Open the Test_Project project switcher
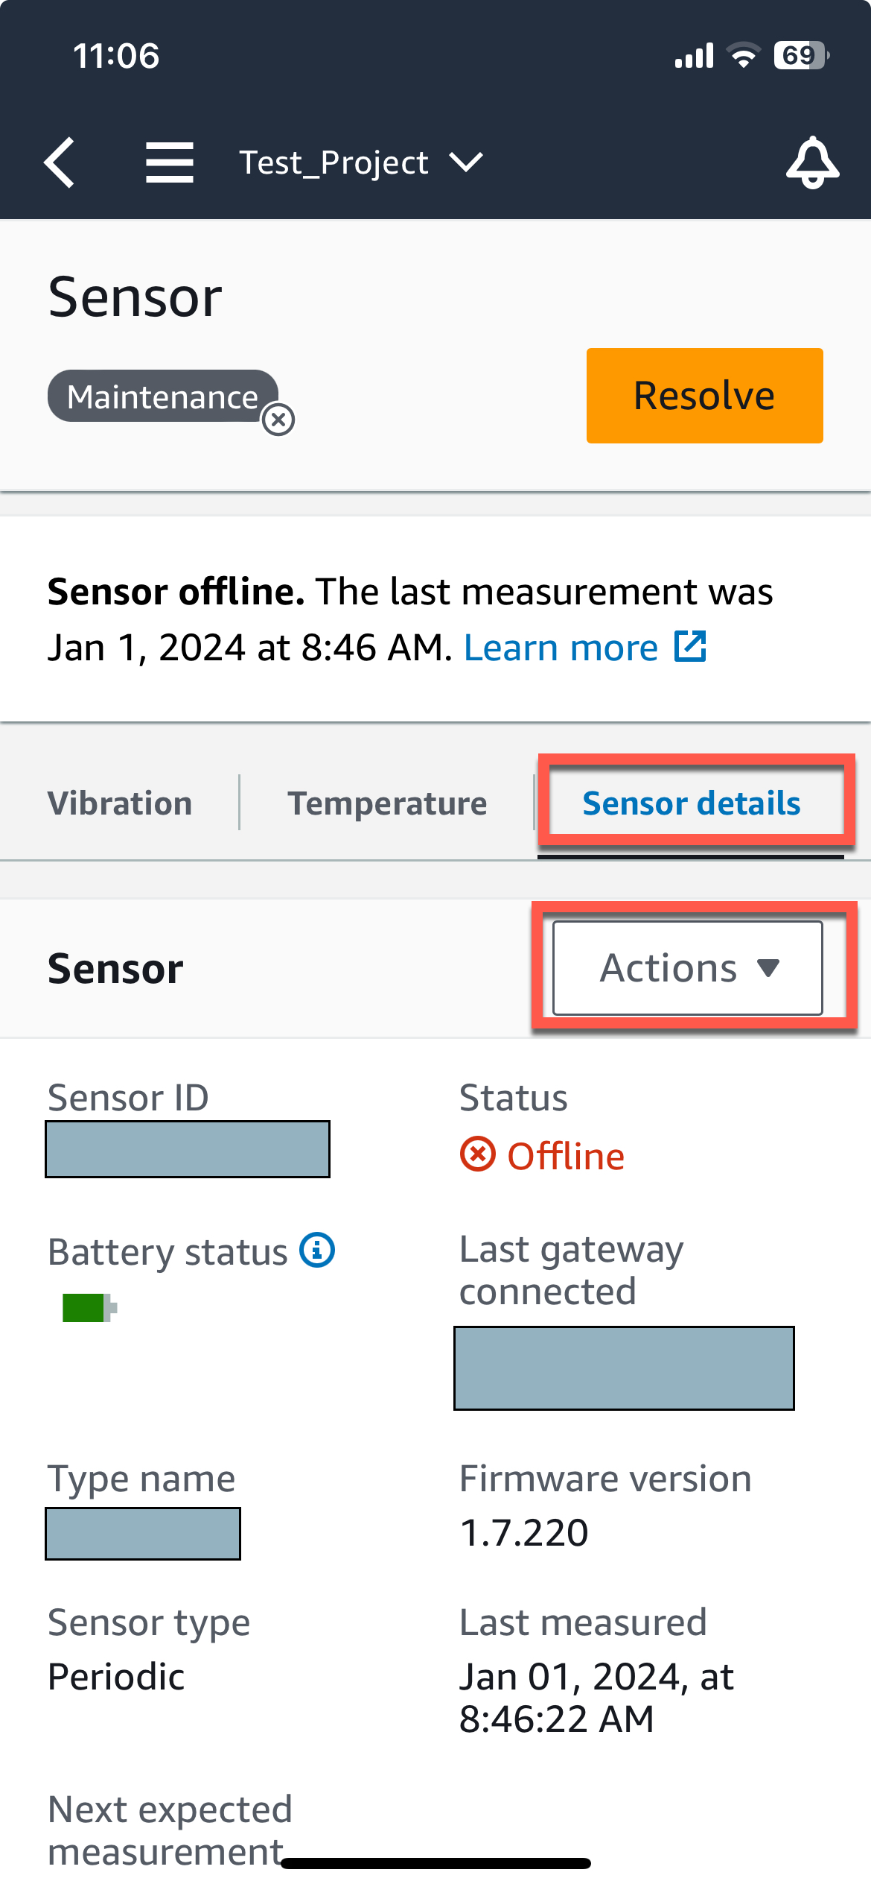The height and width of the screenshot is (1887, 871). (334, 162)
